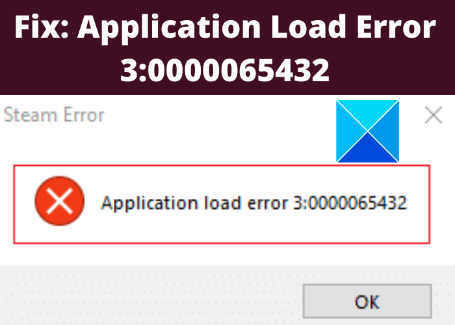Click the word Application in dialog message
Viewport: 455px width, 325px height.
[x=149, y=203]
